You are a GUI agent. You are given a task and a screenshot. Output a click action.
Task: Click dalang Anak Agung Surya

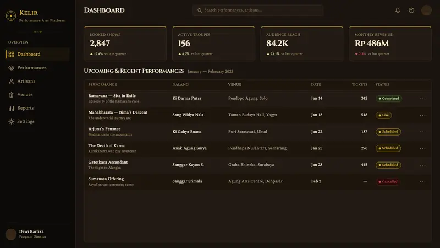(x=189, y=148)
